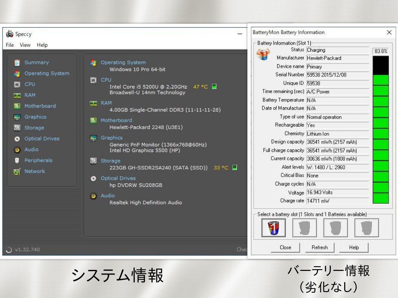Click the disc icon beside Optical Drives heading
398x298 pixels.
pyautogui.click(x=94, y=178)
